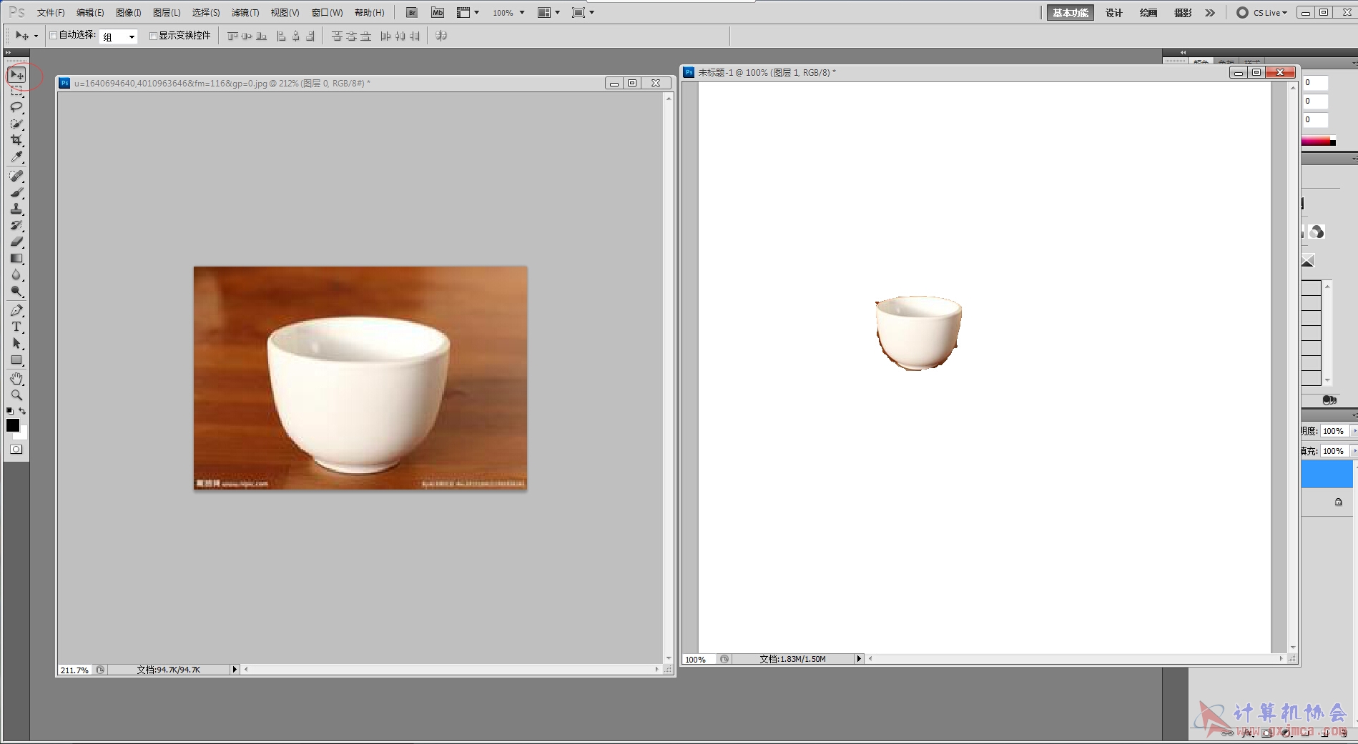Enable the 自动选择 checkbox
1358x744 pixels.
(x=54, y=36)
